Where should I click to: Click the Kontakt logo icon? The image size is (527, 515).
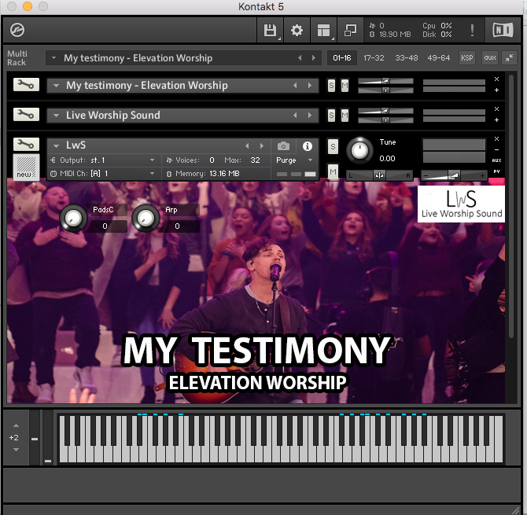pyautogui.click(x=17, y=30)
